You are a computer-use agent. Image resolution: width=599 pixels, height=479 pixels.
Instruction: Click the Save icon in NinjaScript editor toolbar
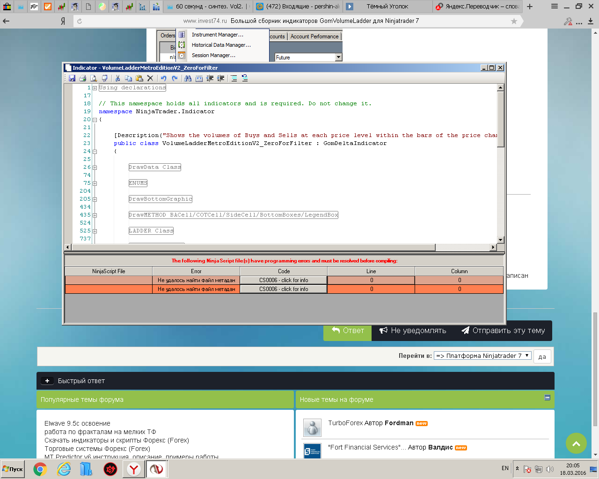pyautogui.click(x=72, y=78)
